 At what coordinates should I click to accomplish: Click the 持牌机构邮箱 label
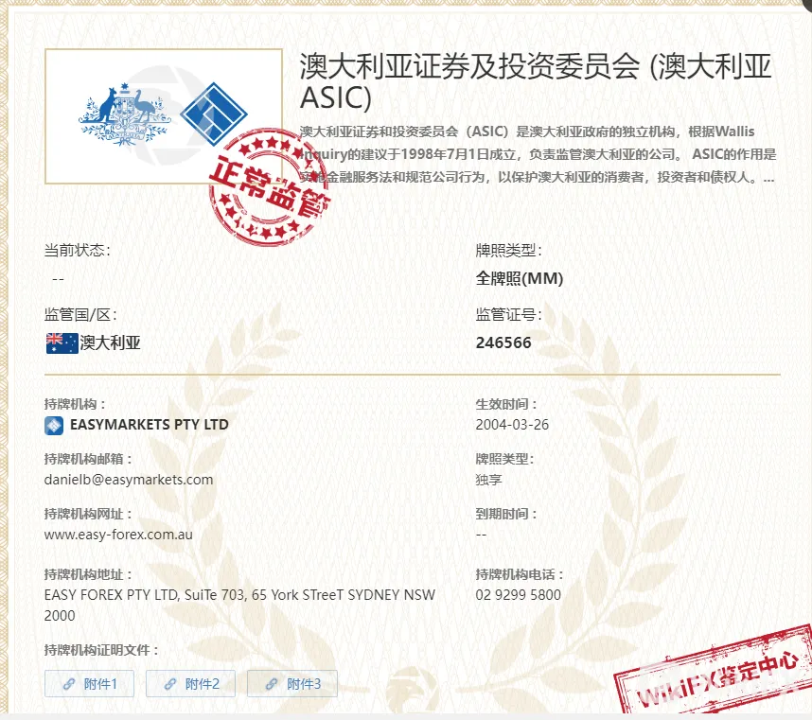coord(88,459)
